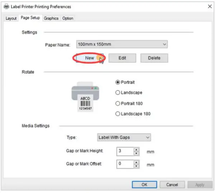Switch to the Layout tab
Screen dimensions: 216x193
coord(11,18)
